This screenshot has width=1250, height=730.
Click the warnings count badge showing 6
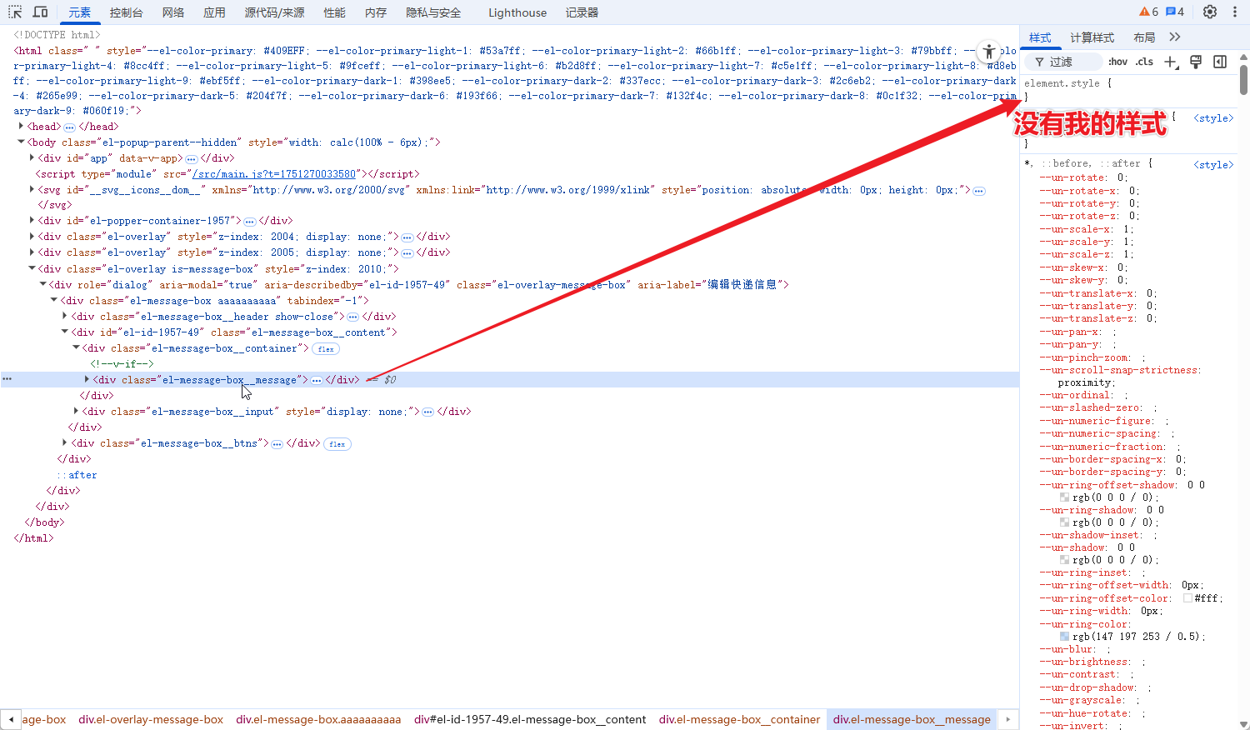point(1149,12)
